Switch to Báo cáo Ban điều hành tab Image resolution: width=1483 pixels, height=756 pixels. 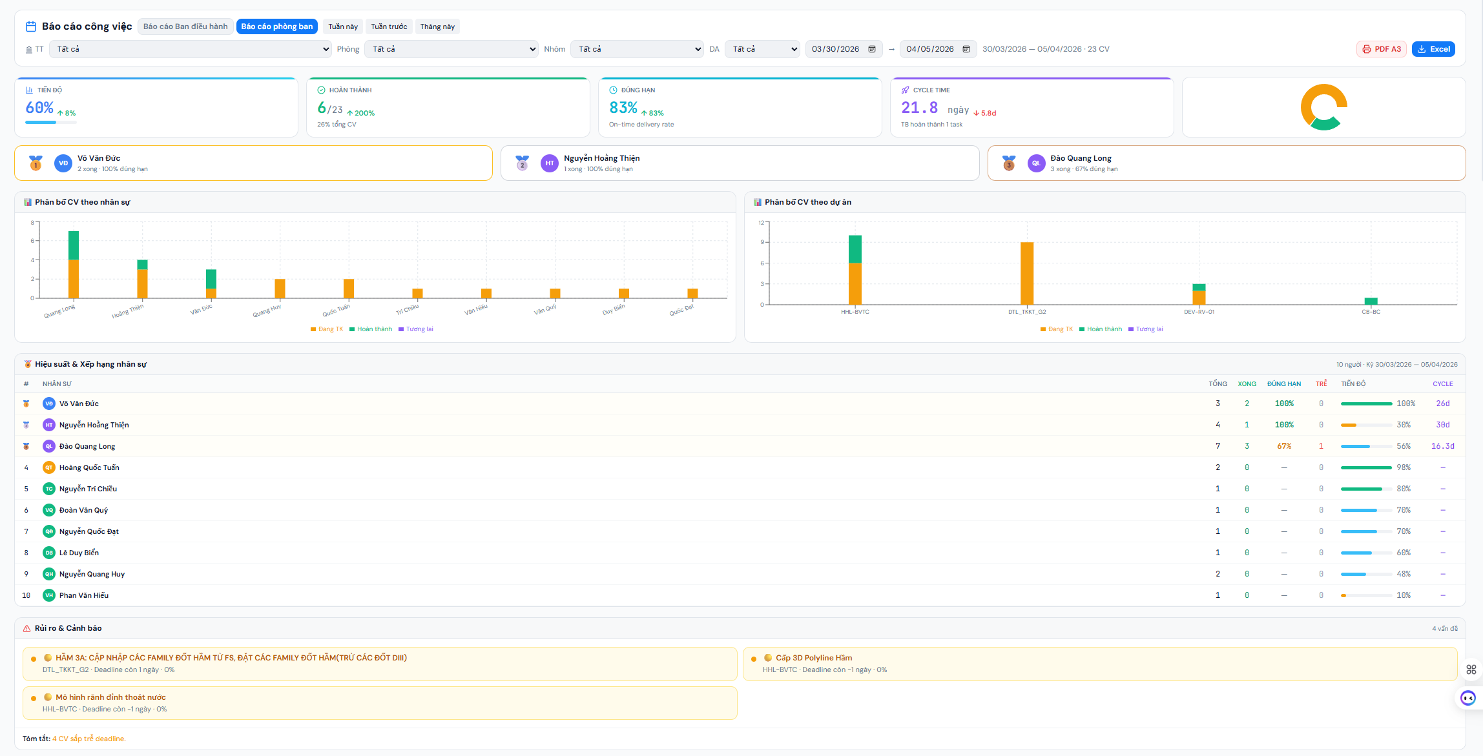(185, 26)
